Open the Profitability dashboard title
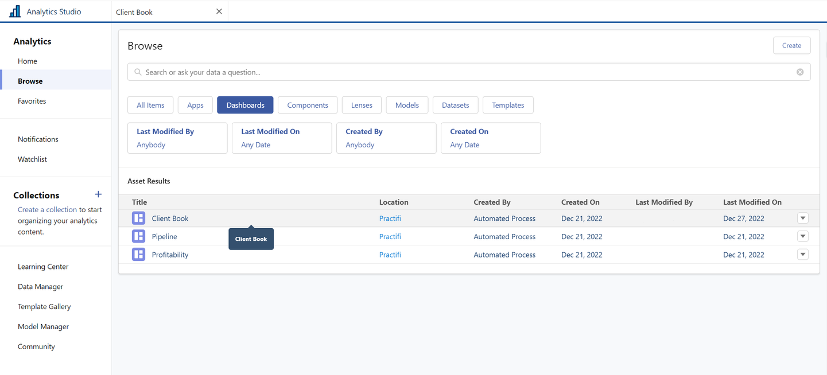Viewport: 827px width, 375px height. tap(170, 254)
